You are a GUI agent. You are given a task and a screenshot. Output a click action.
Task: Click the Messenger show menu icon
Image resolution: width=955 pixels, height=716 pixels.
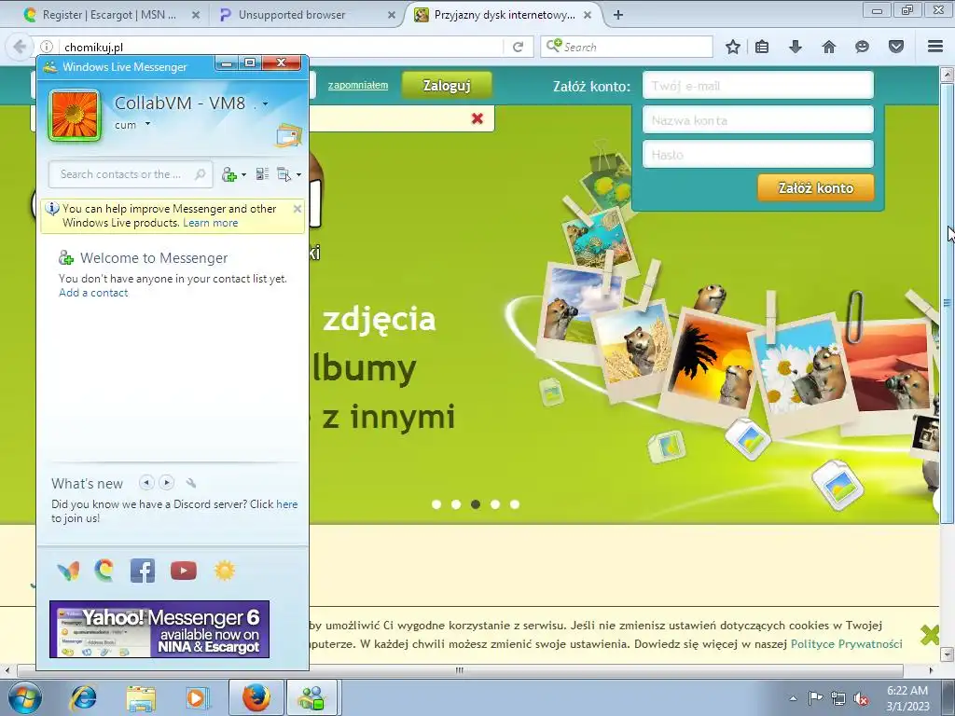click(284, 174)
